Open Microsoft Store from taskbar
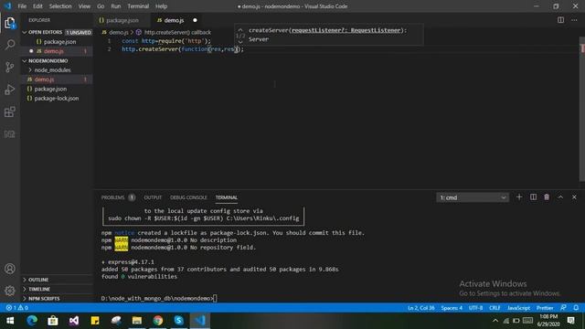The width and height of the screenshot is (585, 329). point(53,321)
